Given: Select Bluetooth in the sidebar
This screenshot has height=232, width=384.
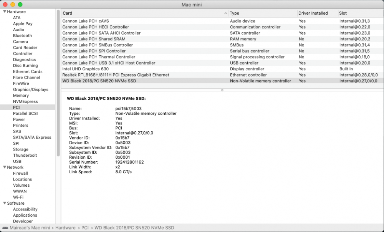Looking at the screenshot, I should tap(22, 35).
